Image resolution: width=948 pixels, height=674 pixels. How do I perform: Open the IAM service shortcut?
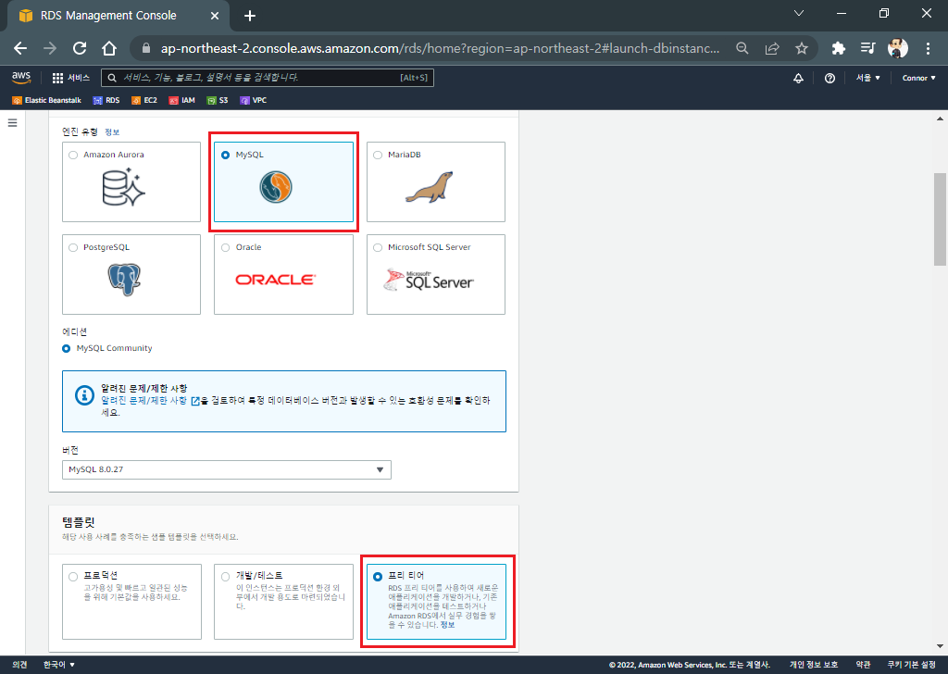[182, 100]
